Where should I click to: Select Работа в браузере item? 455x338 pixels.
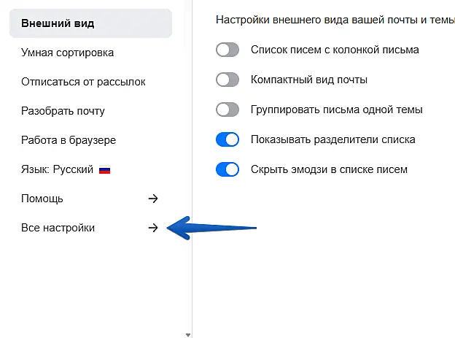pyautogui.click(x=69, y=140)
